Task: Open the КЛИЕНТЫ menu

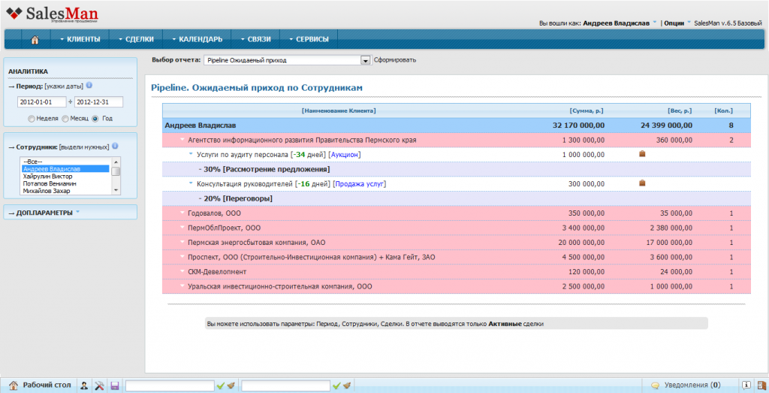Action: 80,39
